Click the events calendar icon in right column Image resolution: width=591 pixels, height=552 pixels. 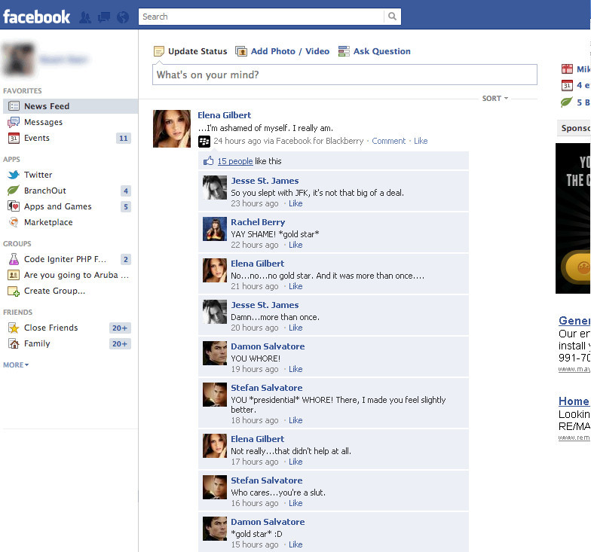(x=567, y=86)
